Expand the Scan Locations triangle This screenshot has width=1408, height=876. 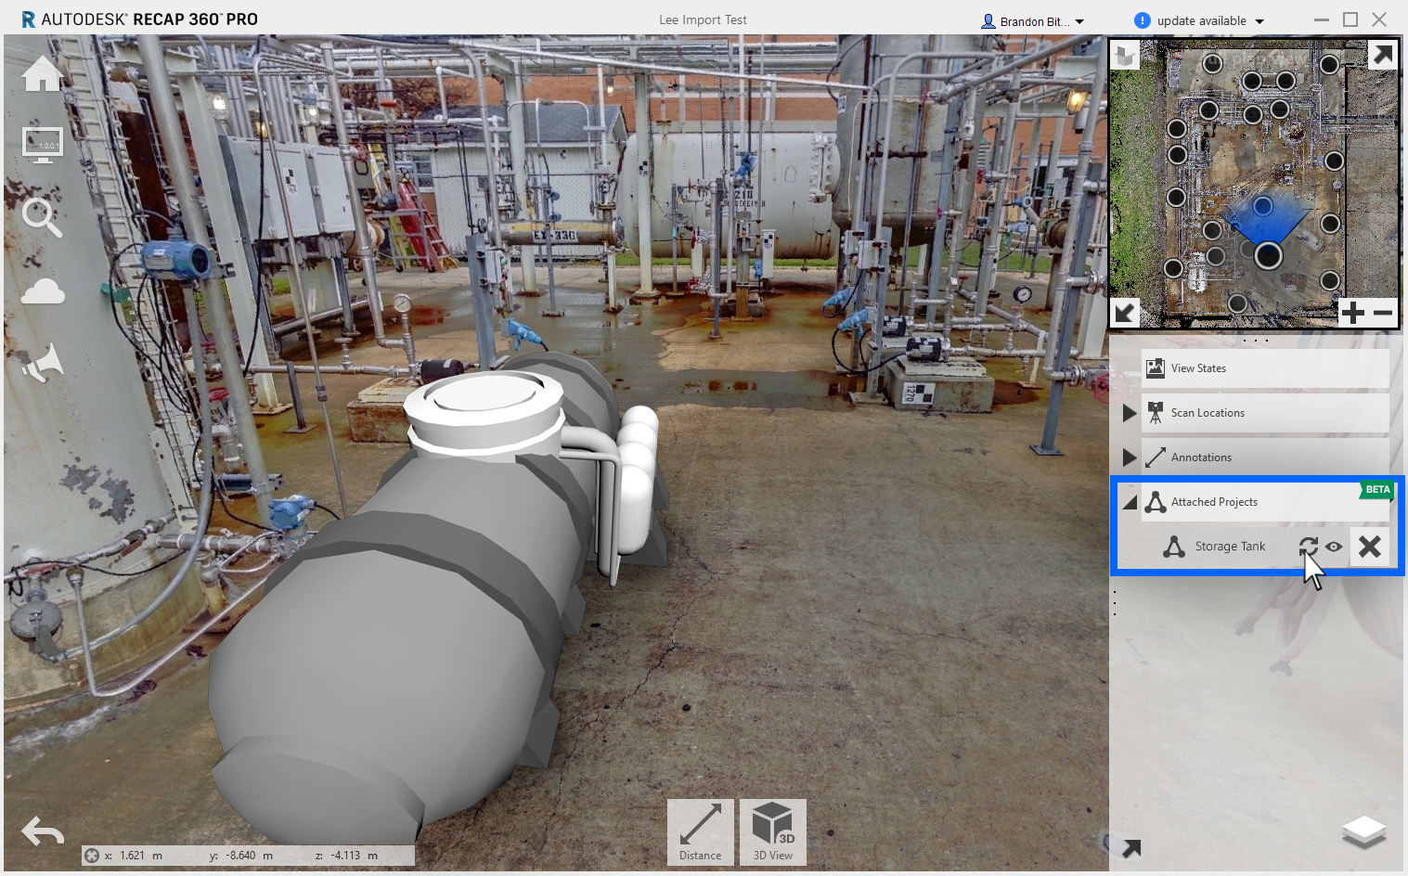pyautogui.click(x=1129, y=413)
